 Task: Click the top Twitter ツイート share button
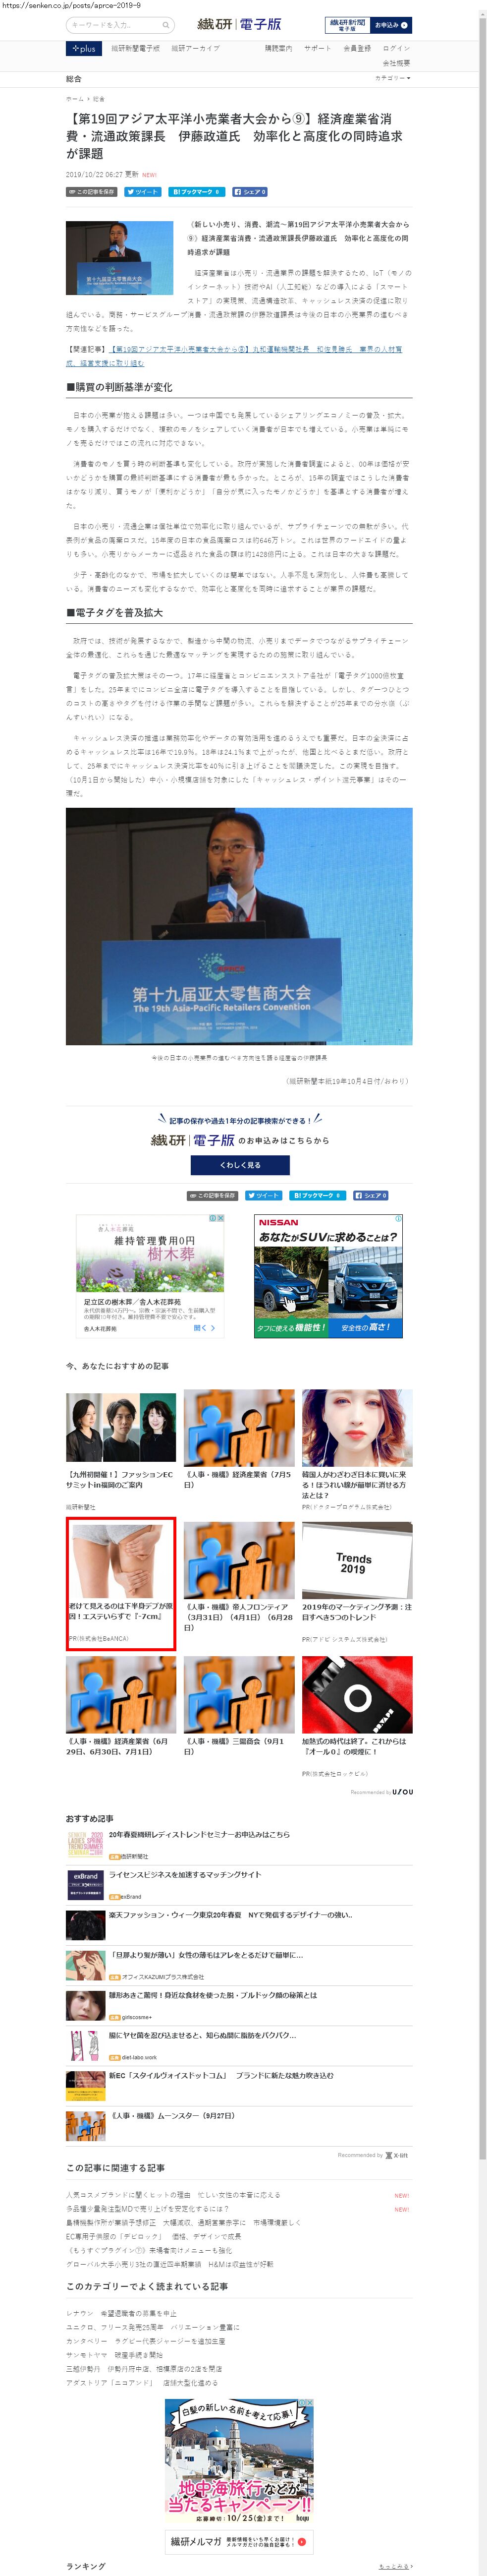click(x=142, y=192)
